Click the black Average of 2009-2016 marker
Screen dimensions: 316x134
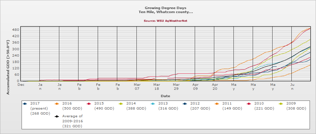57,116
